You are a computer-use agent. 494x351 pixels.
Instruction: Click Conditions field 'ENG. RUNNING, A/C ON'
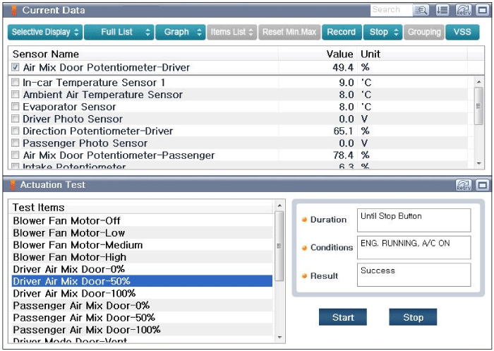[x=414, y=248]
